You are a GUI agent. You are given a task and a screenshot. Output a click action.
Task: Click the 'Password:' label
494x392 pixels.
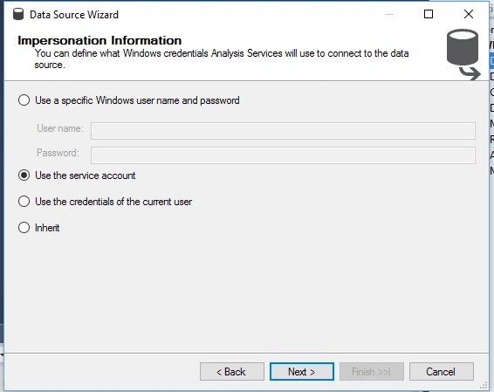58,153
